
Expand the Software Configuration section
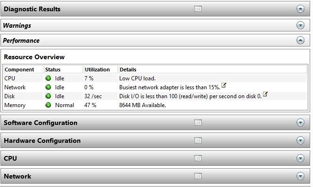coord(300,122)
